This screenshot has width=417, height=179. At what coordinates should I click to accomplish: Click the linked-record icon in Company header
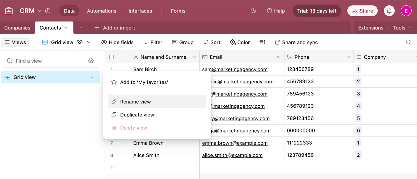pyautogui.click(x=359, y=57)
